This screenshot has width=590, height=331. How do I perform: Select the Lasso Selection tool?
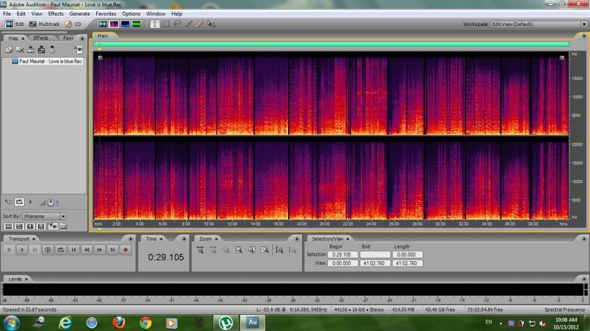(x=177, y=24)
